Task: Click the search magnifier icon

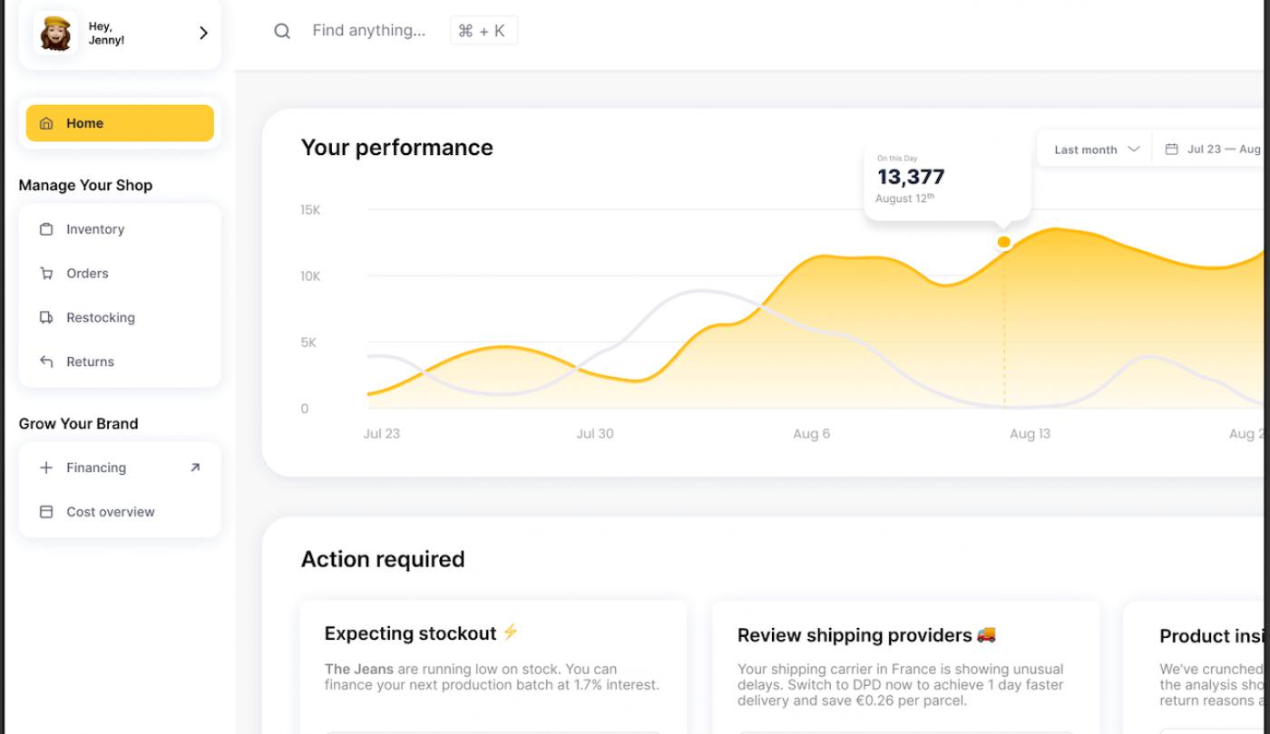Action: (282, 31)
